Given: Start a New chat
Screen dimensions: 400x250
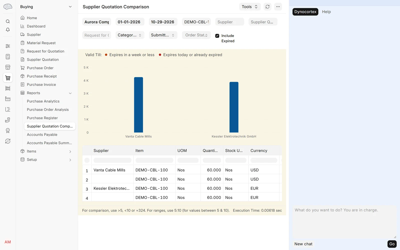Looking at the screenshot, I should click(x=303, y=244).
